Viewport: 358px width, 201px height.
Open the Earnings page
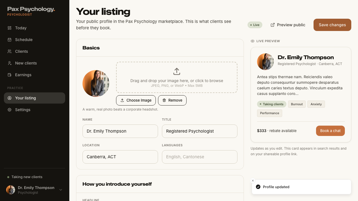[34, 75]
